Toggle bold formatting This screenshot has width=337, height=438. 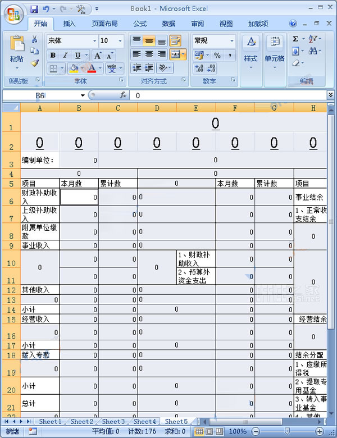click(53, 55)
